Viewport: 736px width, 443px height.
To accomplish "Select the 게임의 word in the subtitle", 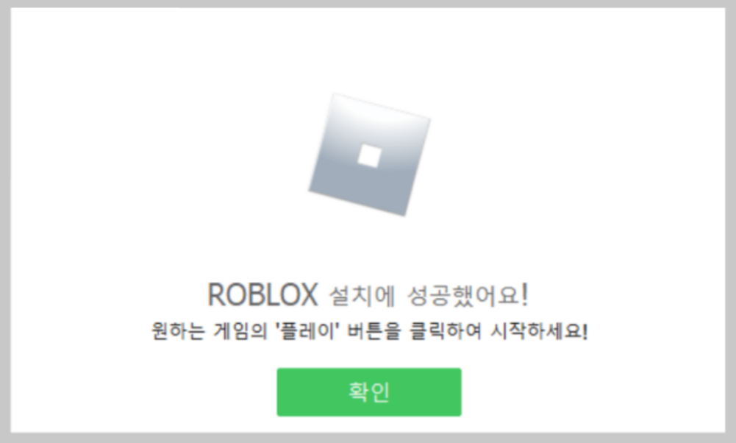I will 240,330.
